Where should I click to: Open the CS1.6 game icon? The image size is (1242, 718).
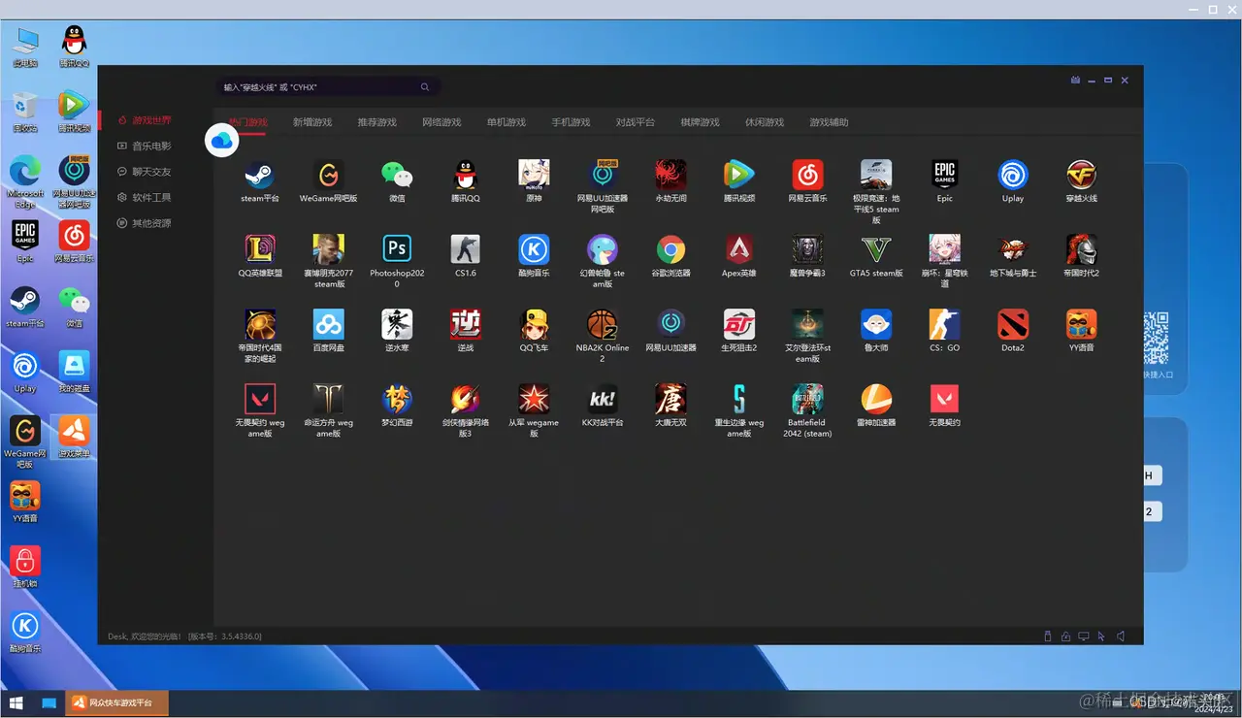[466, 249]
